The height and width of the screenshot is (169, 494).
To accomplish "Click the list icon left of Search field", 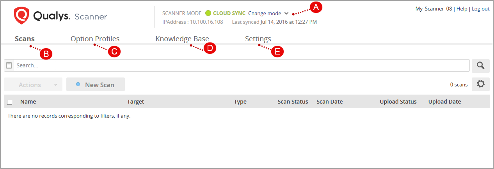I will tap(9, 66).
